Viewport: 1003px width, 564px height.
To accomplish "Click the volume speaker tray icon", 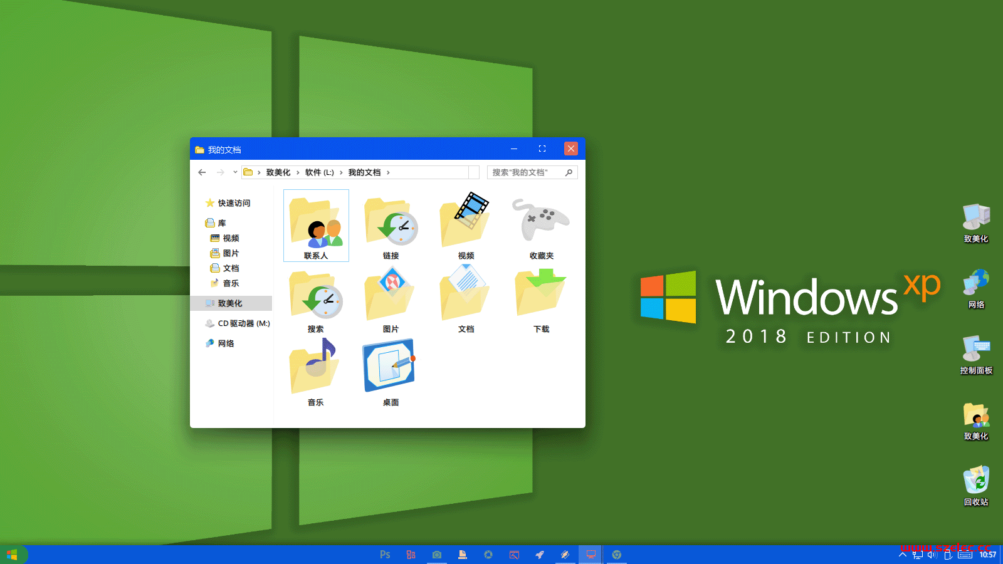I will (932, 555).
